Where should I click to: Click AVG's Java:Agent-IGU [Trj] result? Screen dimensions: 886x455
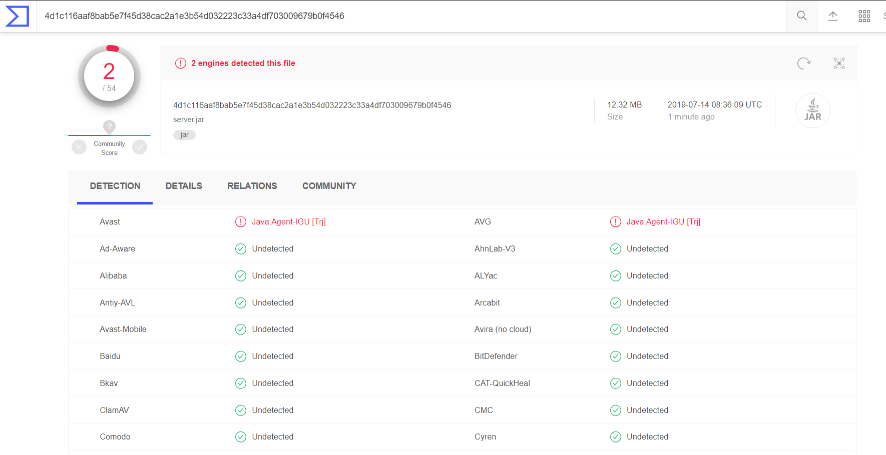pyautogui.click(x=663, y=222)
